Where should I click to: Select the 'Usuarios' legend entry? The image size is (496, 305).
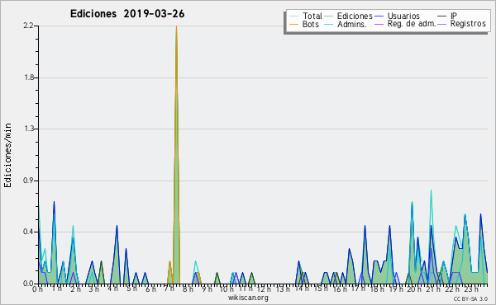(x=403, y=16)
